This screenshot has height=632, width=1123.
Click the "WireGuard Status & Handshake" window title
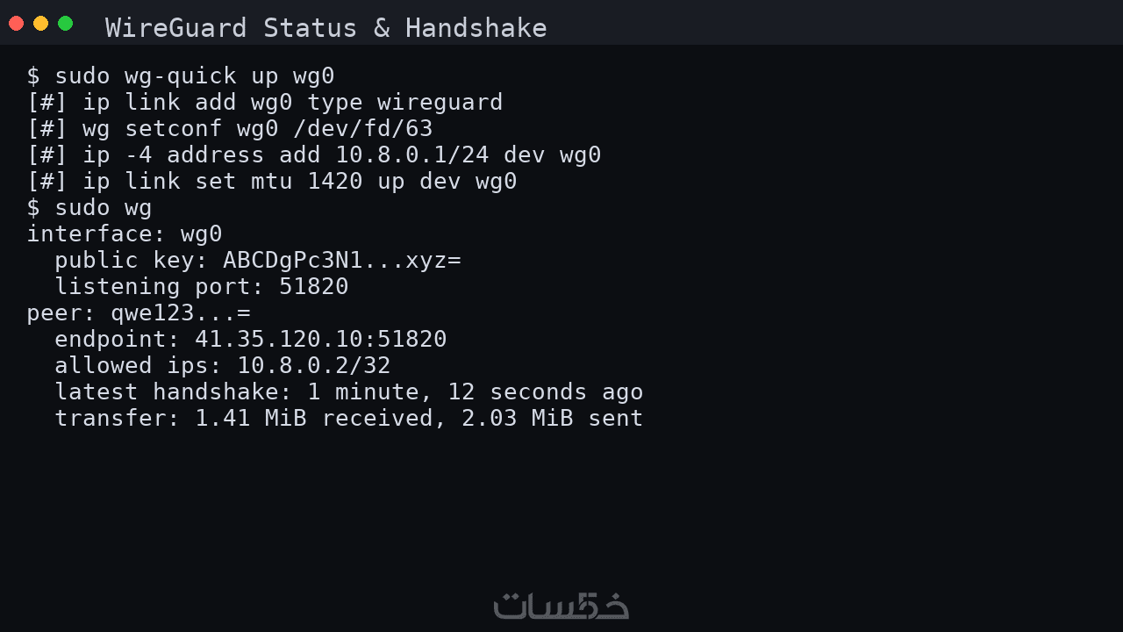coord(325,28)
